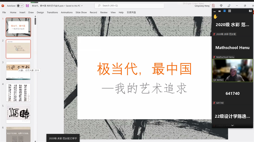The height and width of the screenshot is (142, 254).
Task: Open the Slide Show tab
Action: [x=81, y=12]
